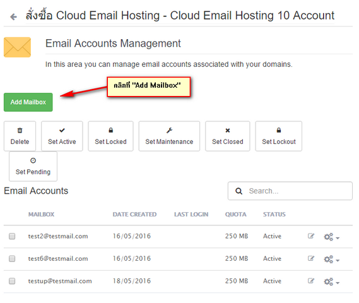The image size is (359, 303).
Task: Click the mailbox name test6@testmail.com
Action: pyautogui.click(x=58, y=259)
